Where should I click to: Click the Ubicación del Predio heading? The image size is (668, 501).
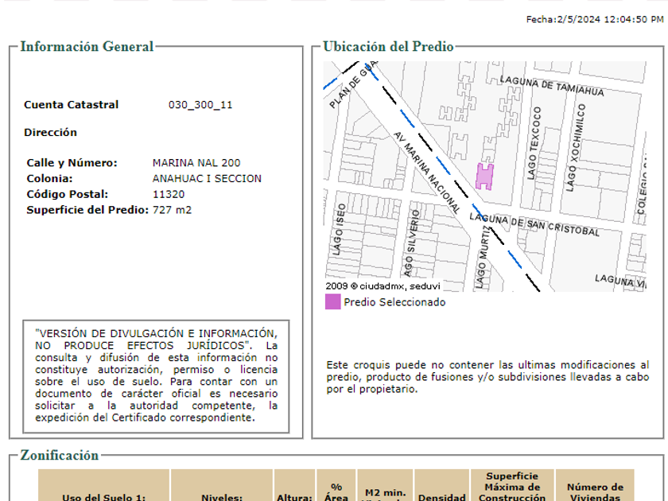pos(388,46)
